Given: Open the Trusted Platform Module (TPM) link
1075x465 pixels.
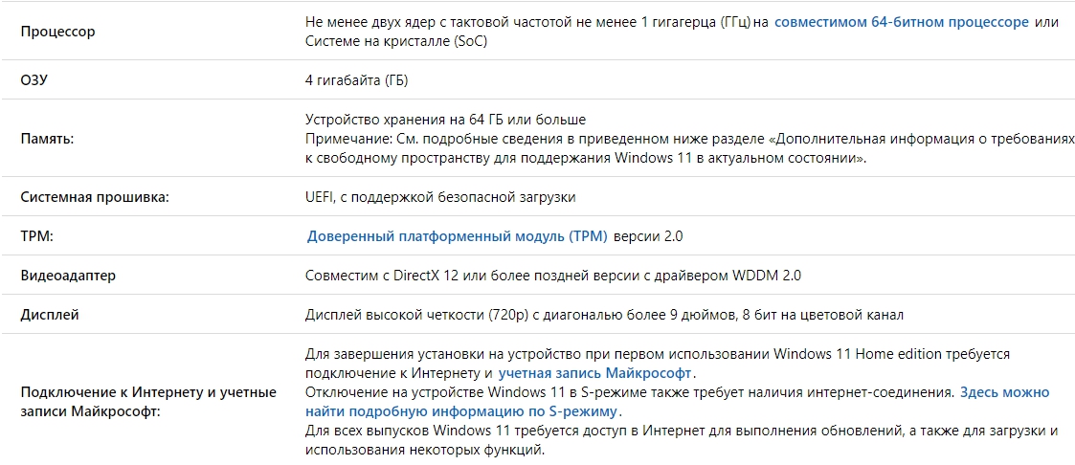Looking at the screenshot, I should tap(458, 236).
